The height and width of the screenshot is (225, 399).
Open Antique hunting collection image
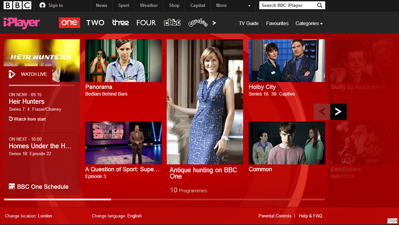[x=205, y=102]
